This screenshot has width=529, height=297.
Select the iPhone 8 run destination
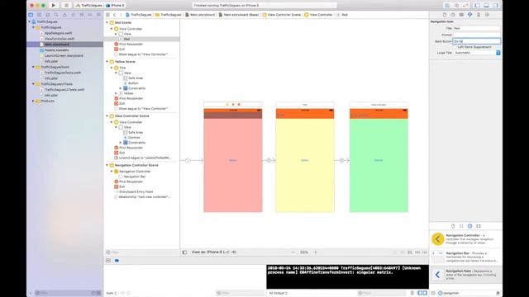coord(116,6)
